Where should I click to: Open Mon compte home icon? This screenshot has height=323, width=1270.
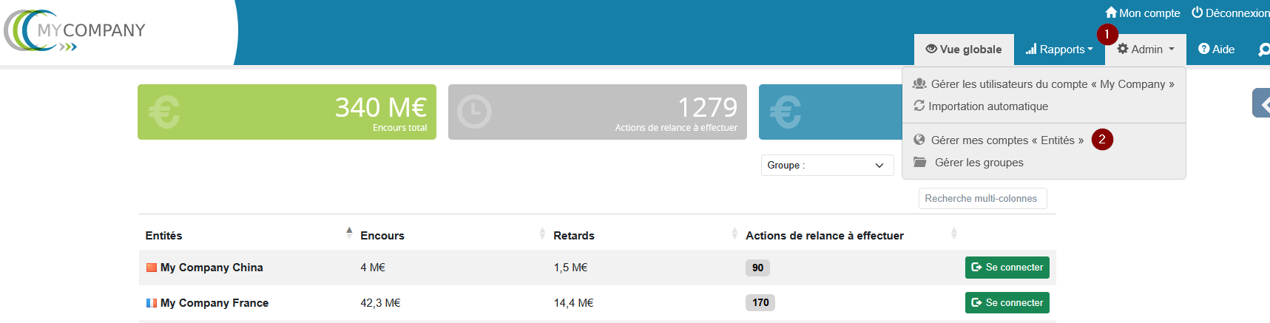pos(1111,13)
